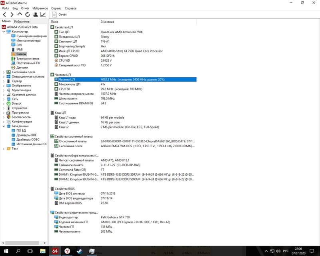The width and height of the screenshot is (320, 256).
Task: Expand the Хранение данных tree node
Action: point(4,94)
